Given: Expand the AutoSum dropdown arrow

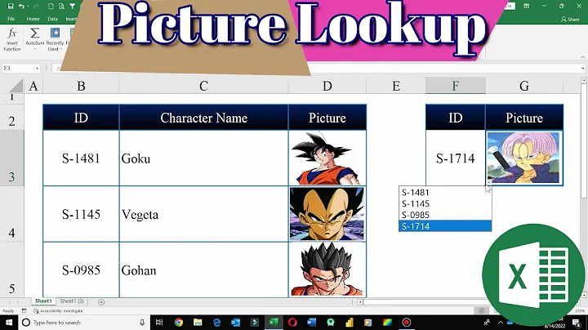Looking at the screenshot, I should point(34,49).
